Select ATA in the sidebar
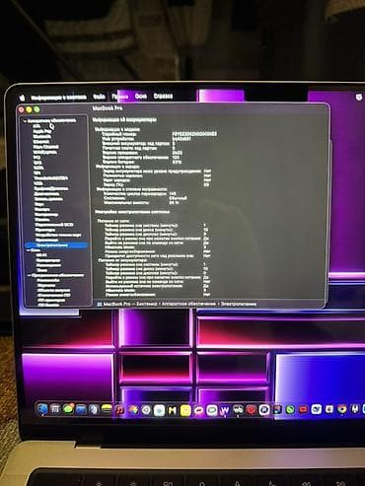Image resolution: width=365 pixels, height=486 pixels. (x=36, y=126)
